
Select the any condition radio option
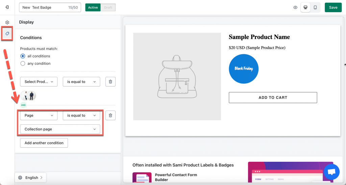pyautogui.click(x=23, y=64)
